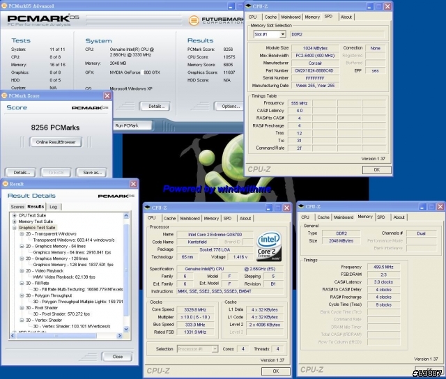Click To Excel button in PCMark Score
This screenshot has width=446, height=379.
coord(56,172)
